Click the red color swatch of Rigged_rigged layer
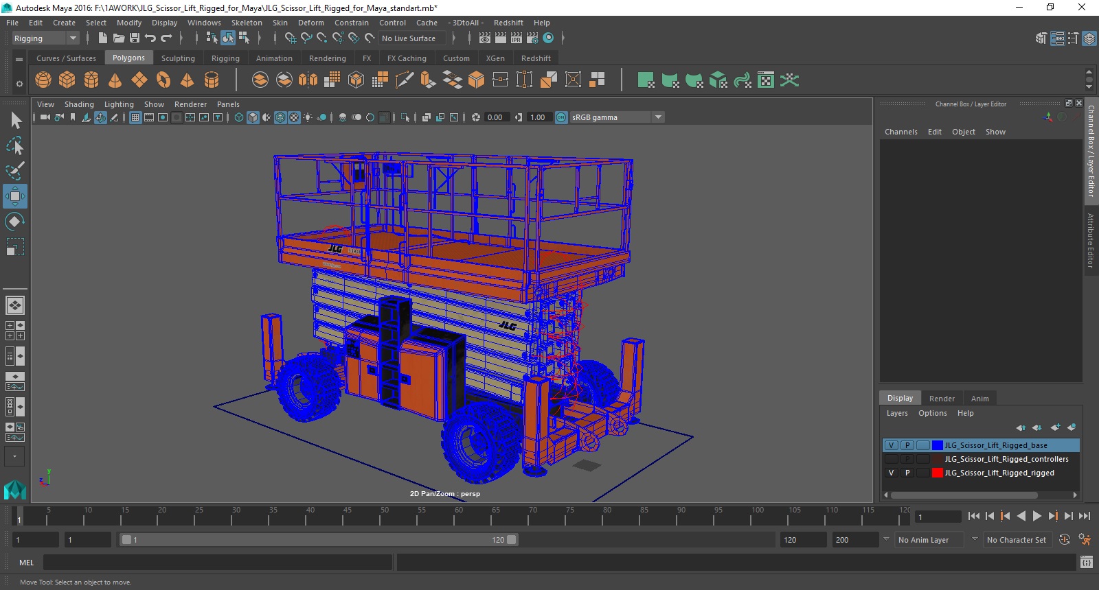The image size is (1099, 590). 937,473
